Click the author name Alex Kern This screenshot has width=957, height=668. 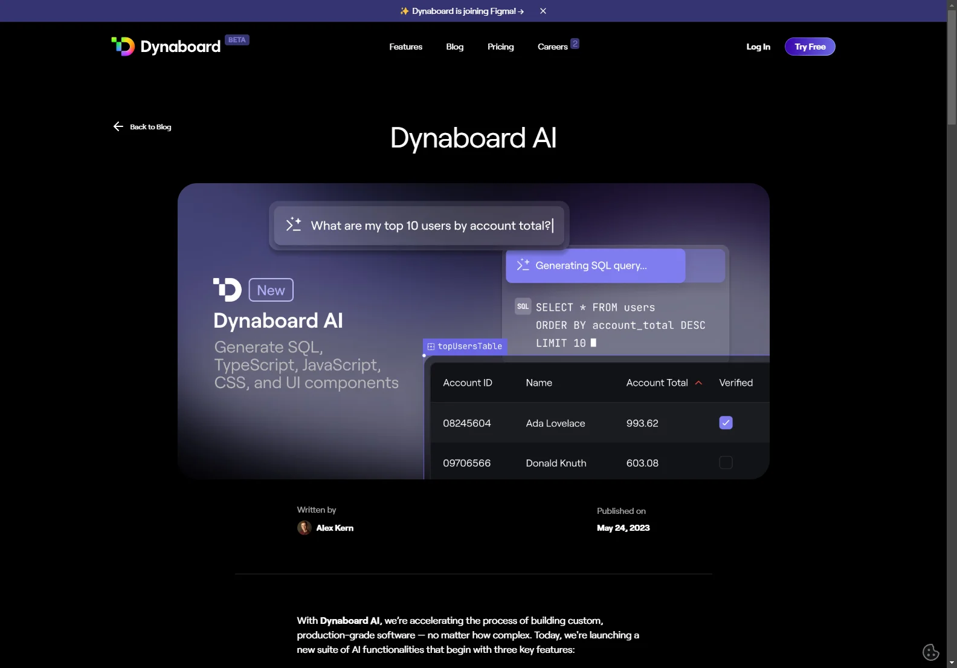(x=335, y=528)
